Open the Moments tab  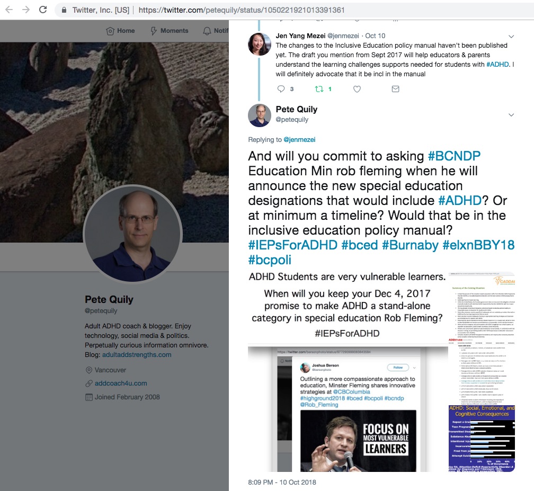170,31
